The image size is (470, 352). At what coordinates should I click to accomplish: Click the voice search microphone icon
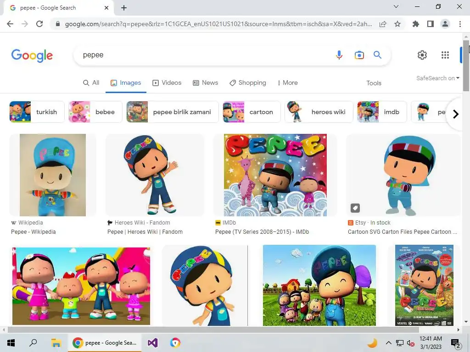pos(339,55)
